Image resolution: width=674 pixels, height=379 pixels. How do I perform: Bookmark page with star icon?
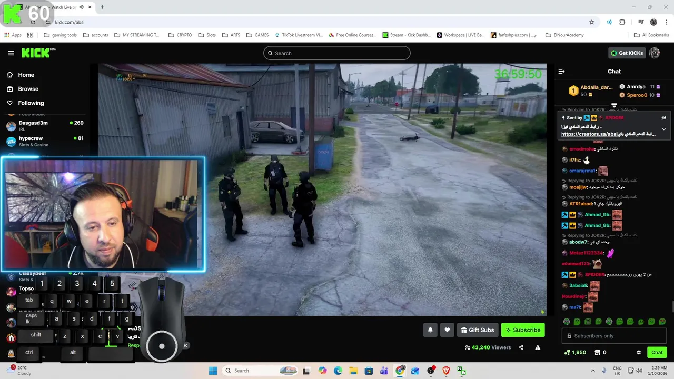click(x=592, y=22)
